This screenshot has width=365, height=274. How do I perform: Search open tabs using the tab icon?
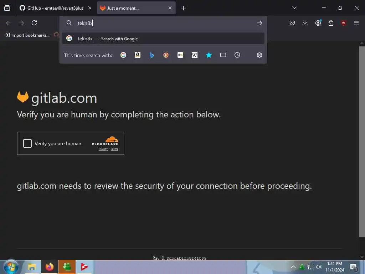click(223, 55)
